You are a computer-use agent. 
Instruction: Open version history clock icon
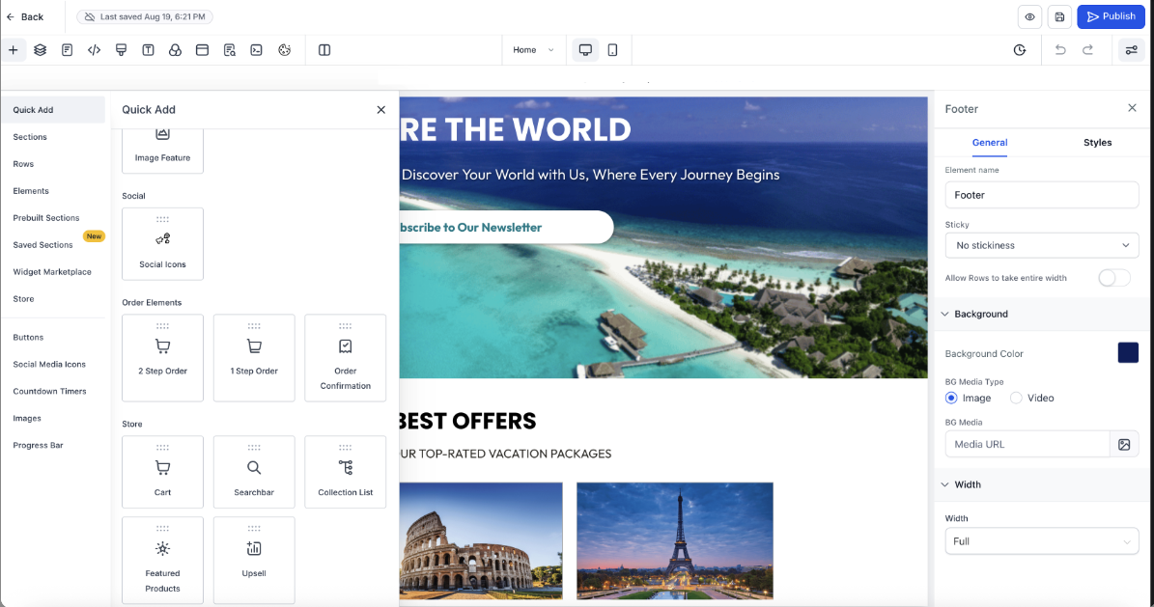tap(1020, 50)
